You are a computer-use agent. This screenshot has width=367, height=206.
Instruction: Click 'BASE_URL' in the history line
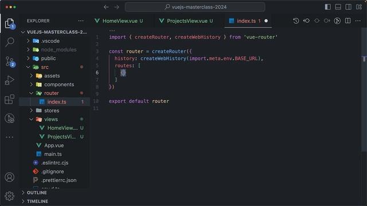tap(246, 58)
